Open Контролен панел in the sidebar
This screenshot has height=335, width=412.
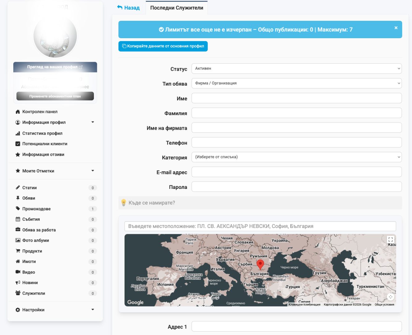click(x=40, y=112)
